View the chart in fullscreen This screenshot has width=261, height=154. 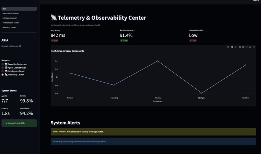click(x=254, y=47)
